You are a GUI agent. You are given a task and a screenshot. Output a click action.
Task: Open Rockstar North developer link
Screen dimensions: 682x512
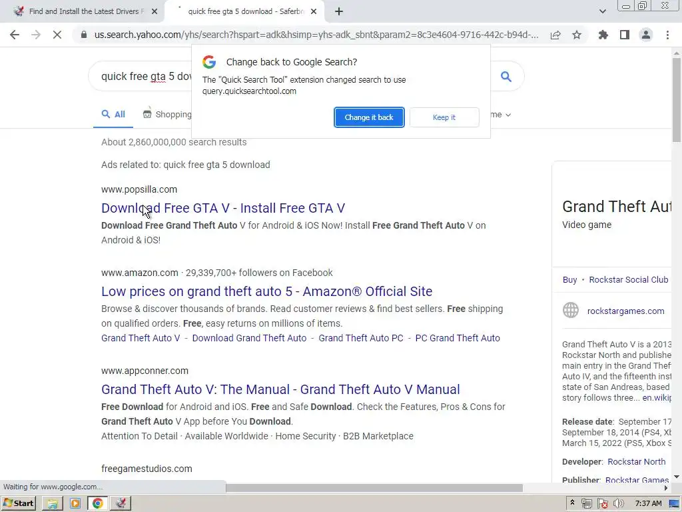tap(636, 462)
